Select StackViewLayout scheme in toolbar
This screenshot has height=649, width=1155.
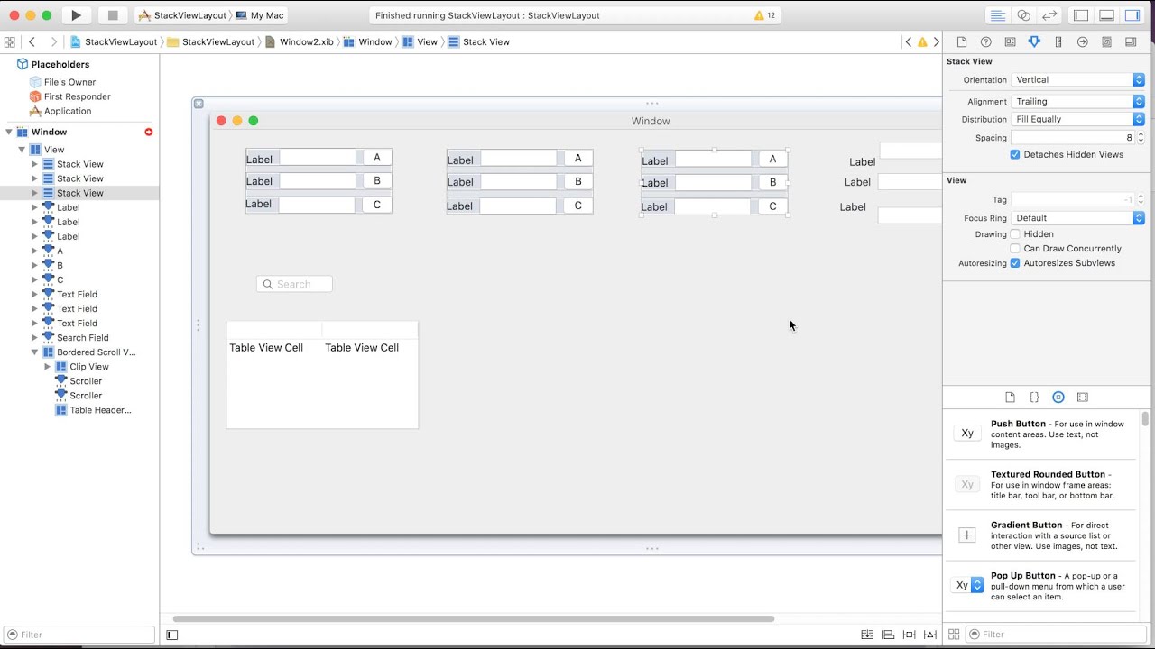click(181, 15)
